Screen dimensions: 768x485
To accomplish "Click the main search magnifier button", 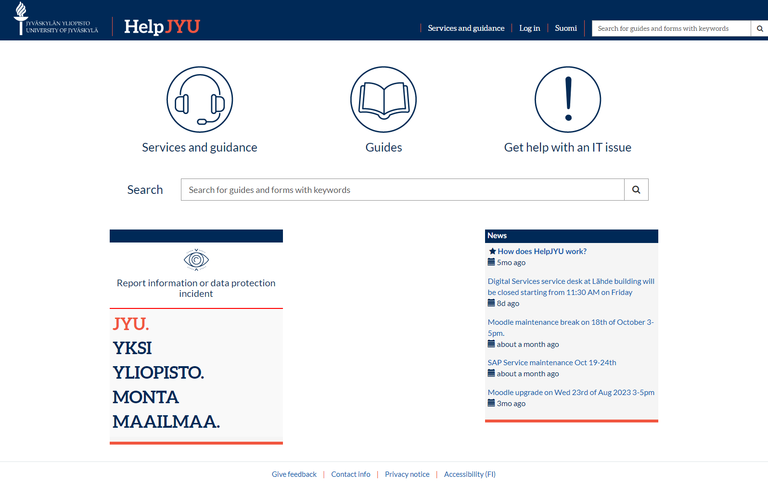I will [636, 190].
